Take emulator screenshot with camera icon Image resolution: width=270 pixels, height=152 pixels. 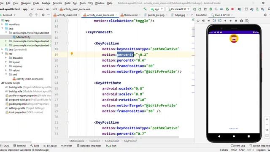pyautogui.click(x=241, y=21)
